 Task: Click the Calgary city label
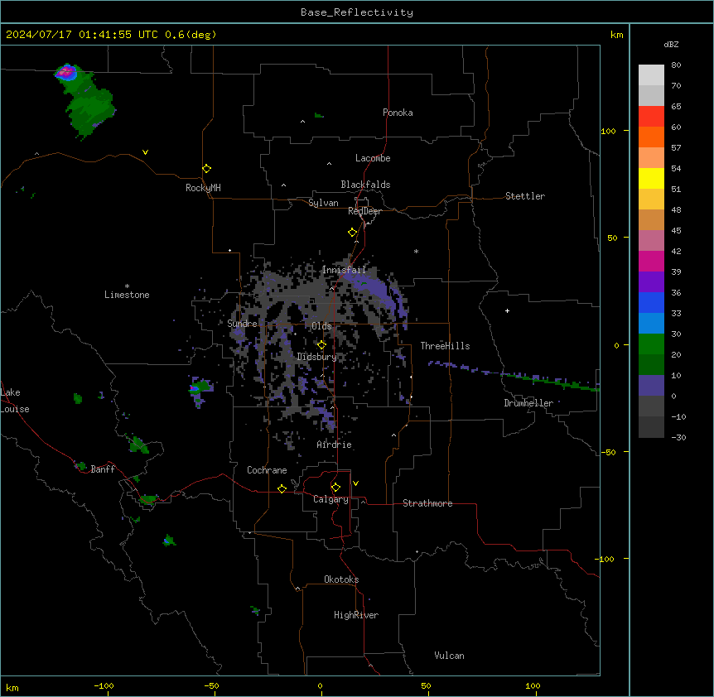pos(331,499)
